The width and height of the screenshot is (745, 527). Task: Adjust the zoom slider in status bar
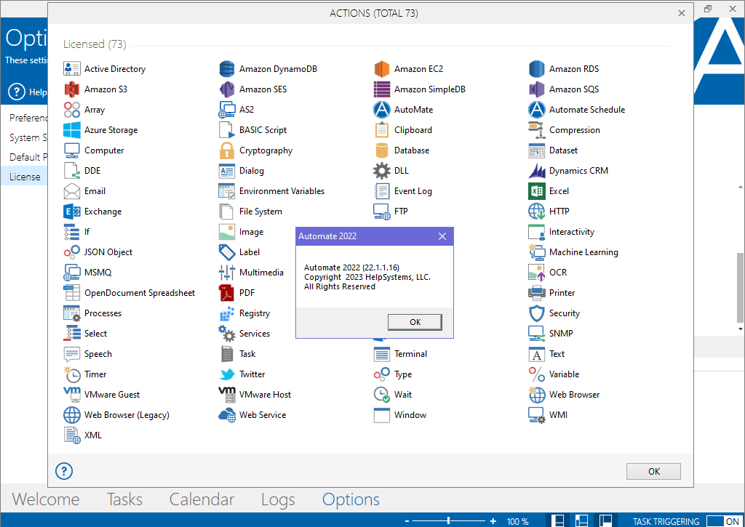(x=448, y=521)
